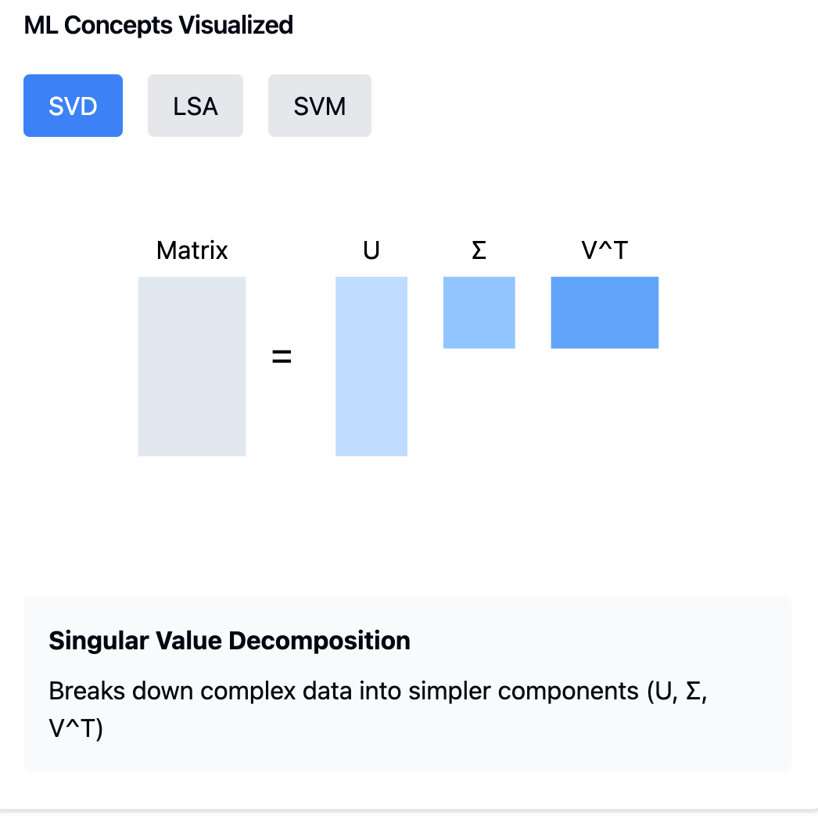Click inside the SVD button
Image resolution: width=818 pixels, height=823 pixels.
[x=73, y=105]
